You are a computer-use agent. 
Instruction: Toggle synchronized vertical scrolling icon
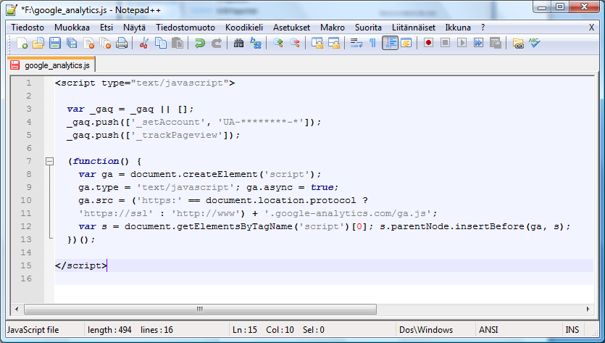(x=317, y=43)
